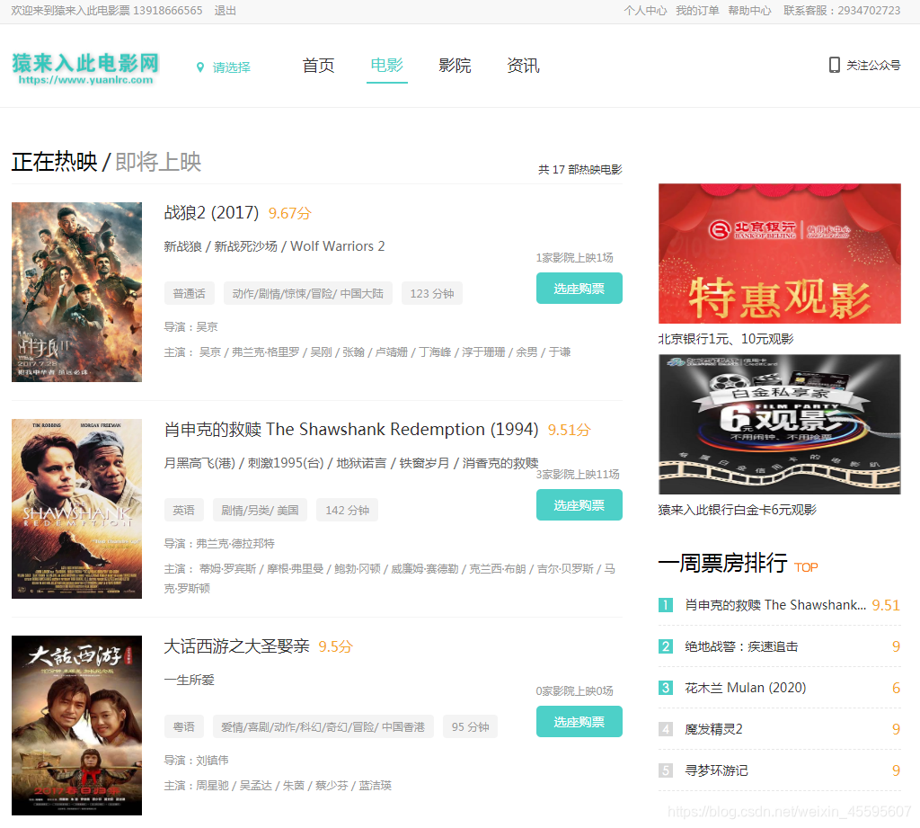
Task: Open 白金私享家 6元观影 banner
Action: (x=779, y=424)
